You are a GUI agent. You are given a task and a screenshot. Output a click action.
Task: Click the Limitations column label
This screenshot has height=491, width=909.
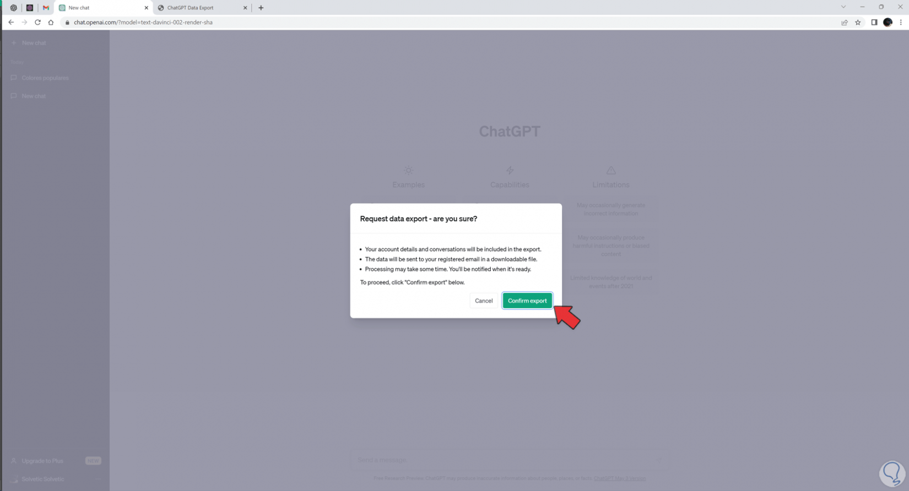(611, 185)
